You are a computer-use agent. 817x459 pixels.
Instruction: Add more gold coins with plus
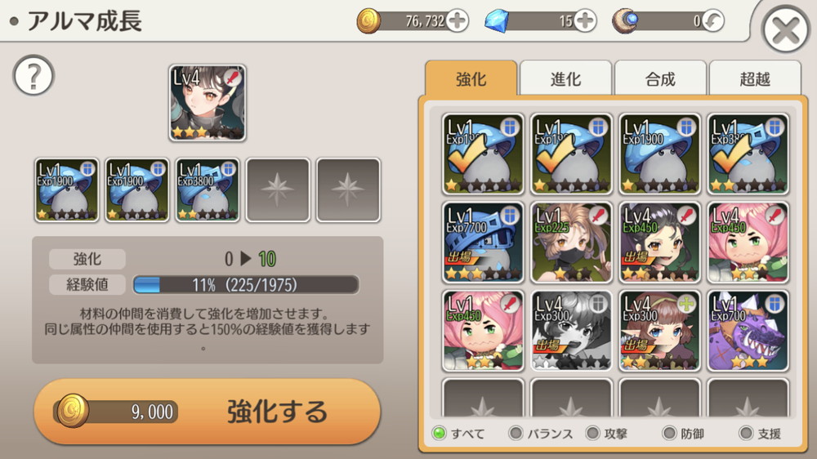pyautogui.click(x=458, y=21)
